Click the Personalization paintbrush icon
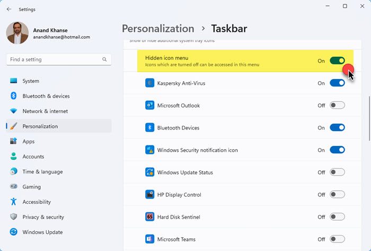The width and height of the screenshot is (371, 251). pyautogui.click(x=14, y=126)
